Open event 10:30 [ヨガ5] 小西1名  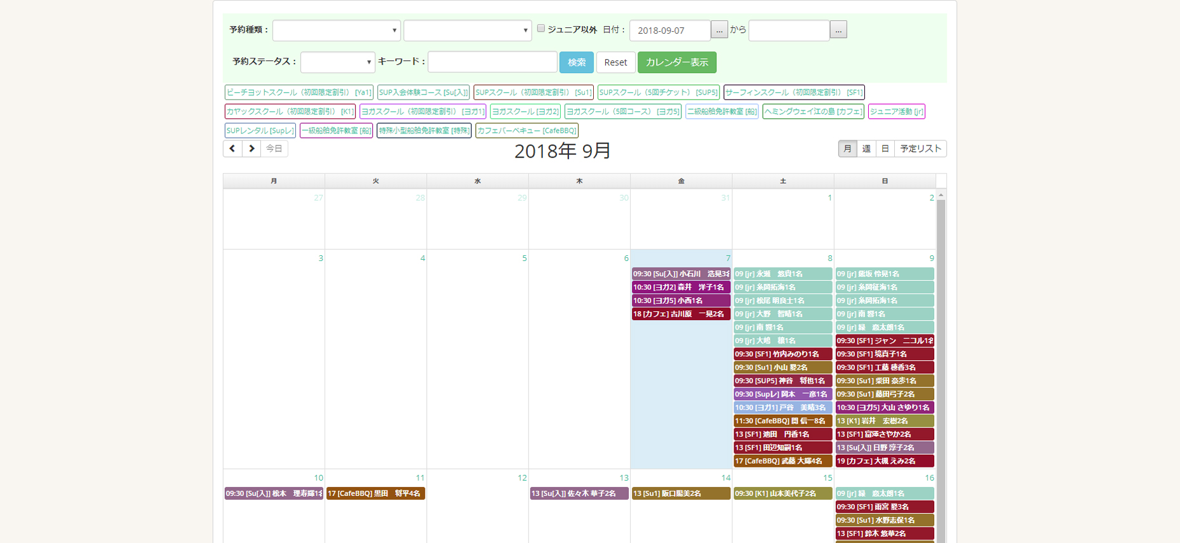click(681, 300)
